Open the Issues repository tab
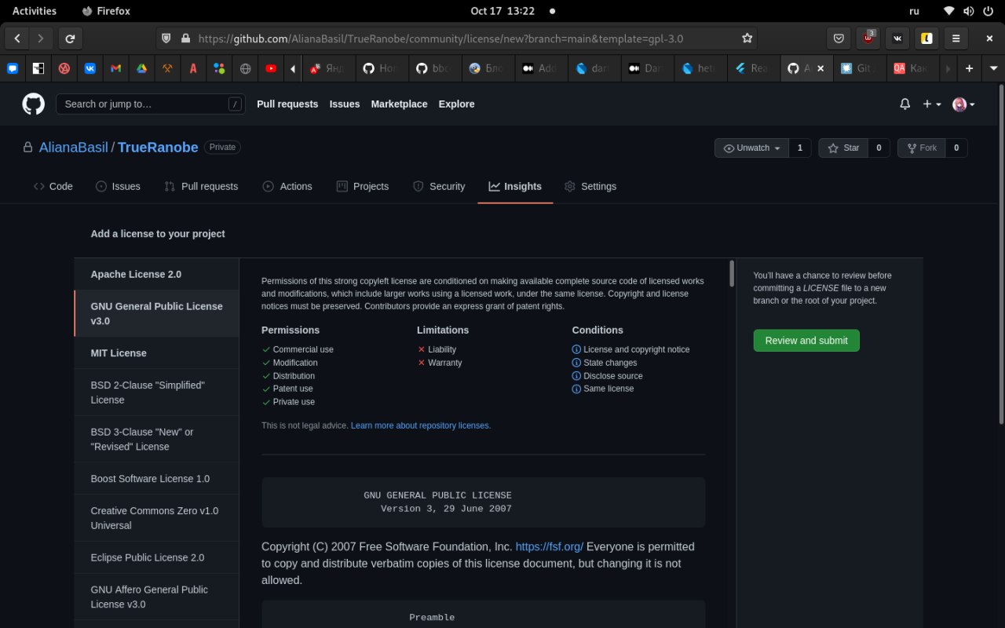The height and width of the screenshot is (628, 1005). coord(118,186)
